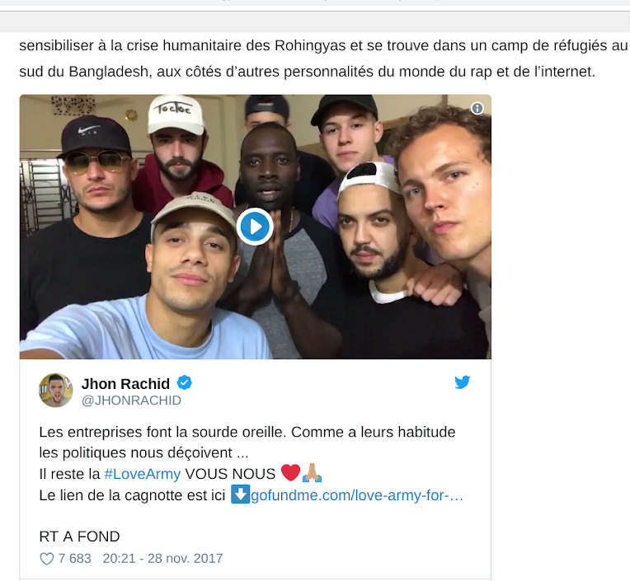Image resolution: width=630 pixels, height=581 pixels.
Task: Click the 7 683 likes count
Action: pyautogui.click(x=75, y=559)
